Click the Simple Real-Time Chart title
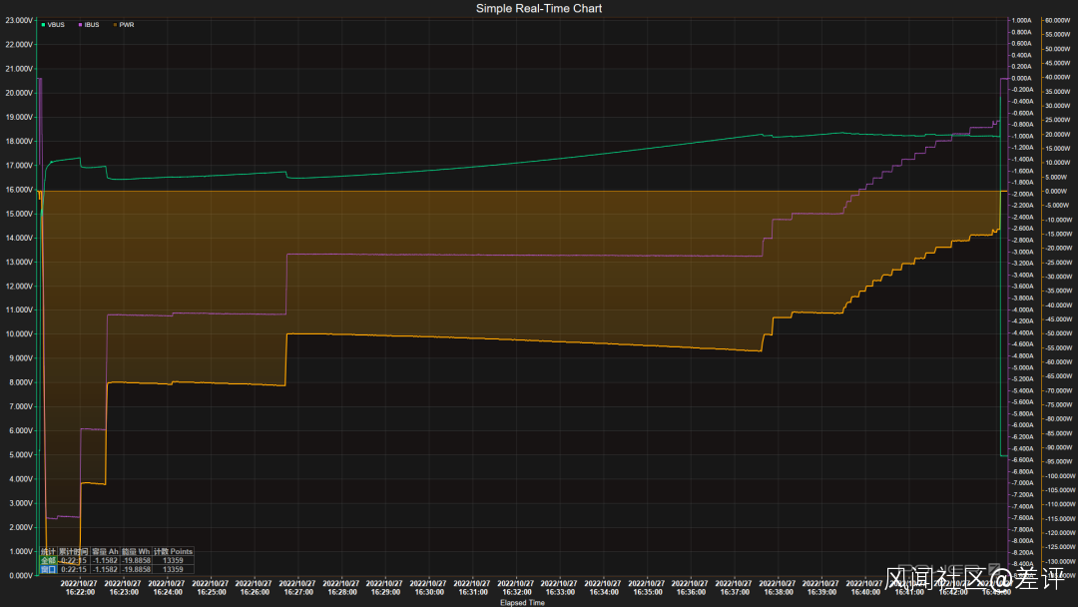The image size is (1078, 607). click(x=539, y=8)
